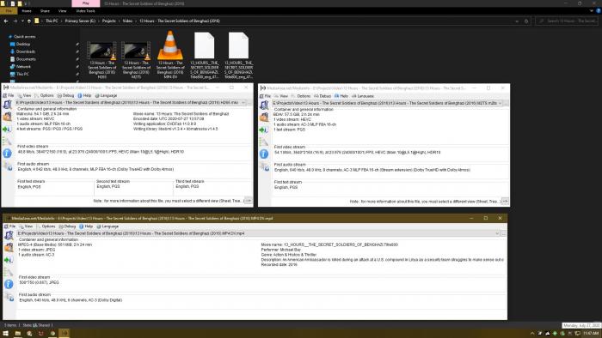
Task: Click Export icon in M2TS MediaInfo window
Action: point(264,130)
